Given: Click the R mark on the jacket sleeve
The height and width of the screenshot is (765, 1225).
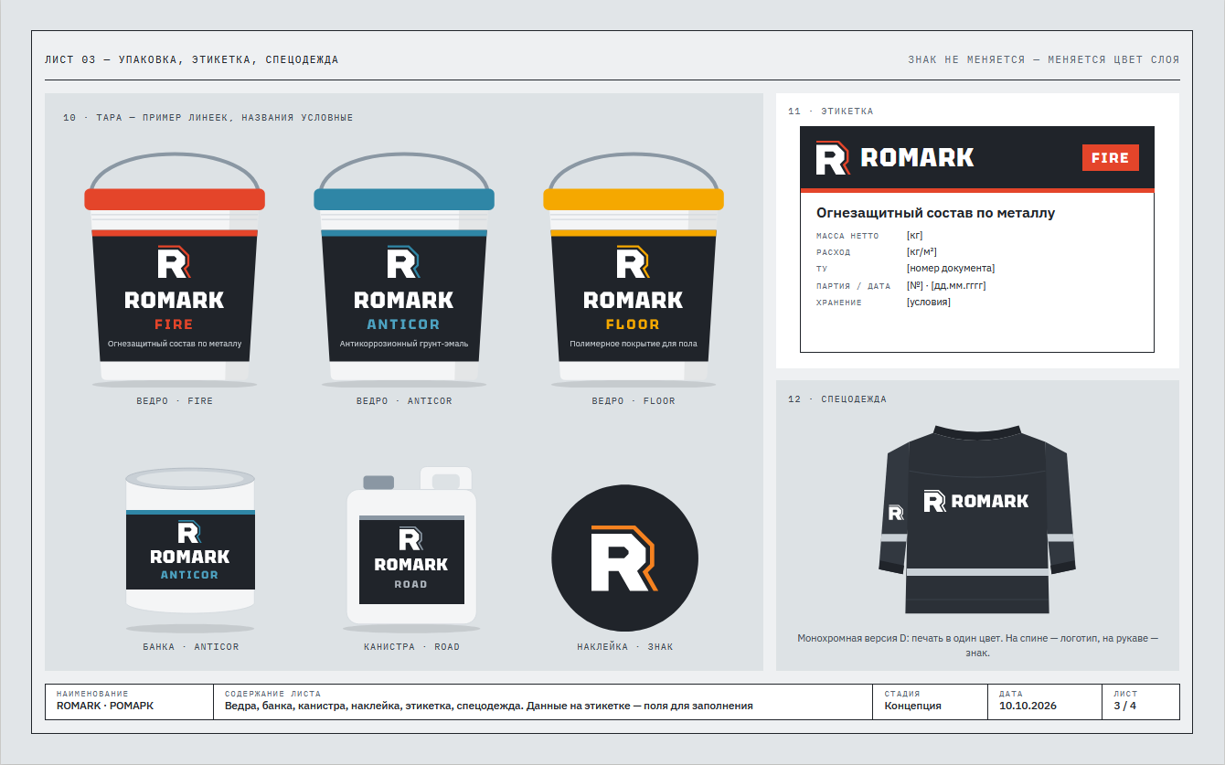Looking at the screenshot, I should point(896,513).
